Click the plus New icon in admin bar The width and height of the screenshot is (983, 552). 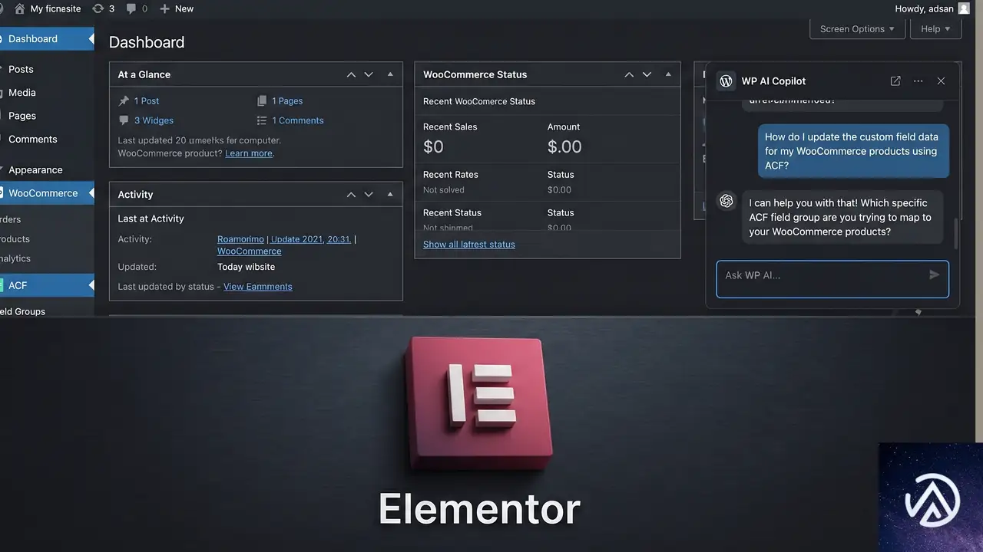164,8
